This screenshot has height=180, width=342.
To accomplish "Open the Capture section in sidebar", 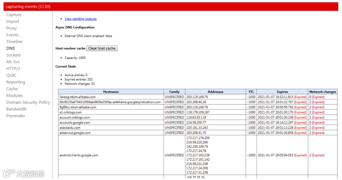I will click(x=14, y=15).
